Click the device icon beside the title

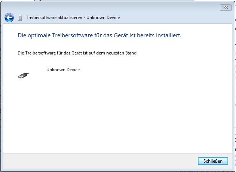(x=20, y=18)
